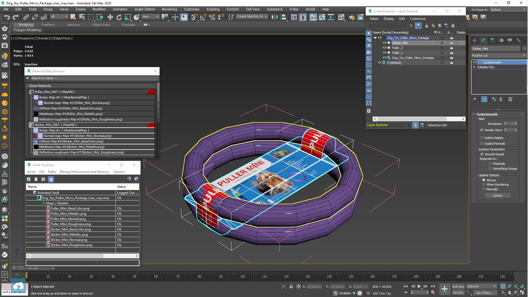Click the Update button

point(497,196)
